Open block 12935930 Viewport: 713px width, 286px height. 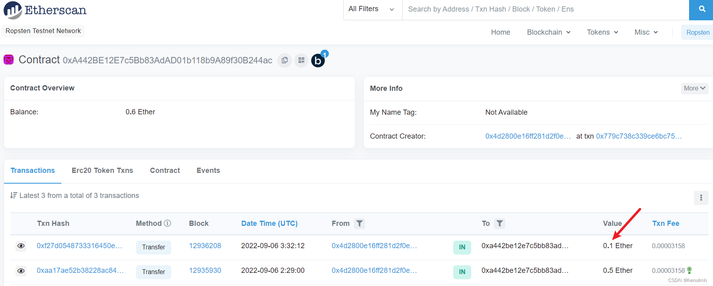pos(205,270)
